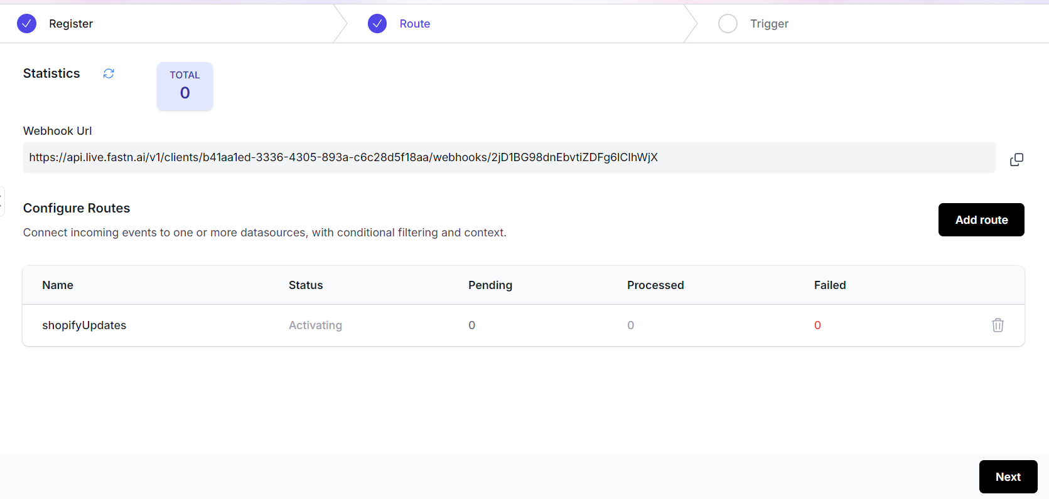Screen dimensions: 1049x499
Task: Click the Activating status text
Action: pyautogui.click(x=315, y=325)
